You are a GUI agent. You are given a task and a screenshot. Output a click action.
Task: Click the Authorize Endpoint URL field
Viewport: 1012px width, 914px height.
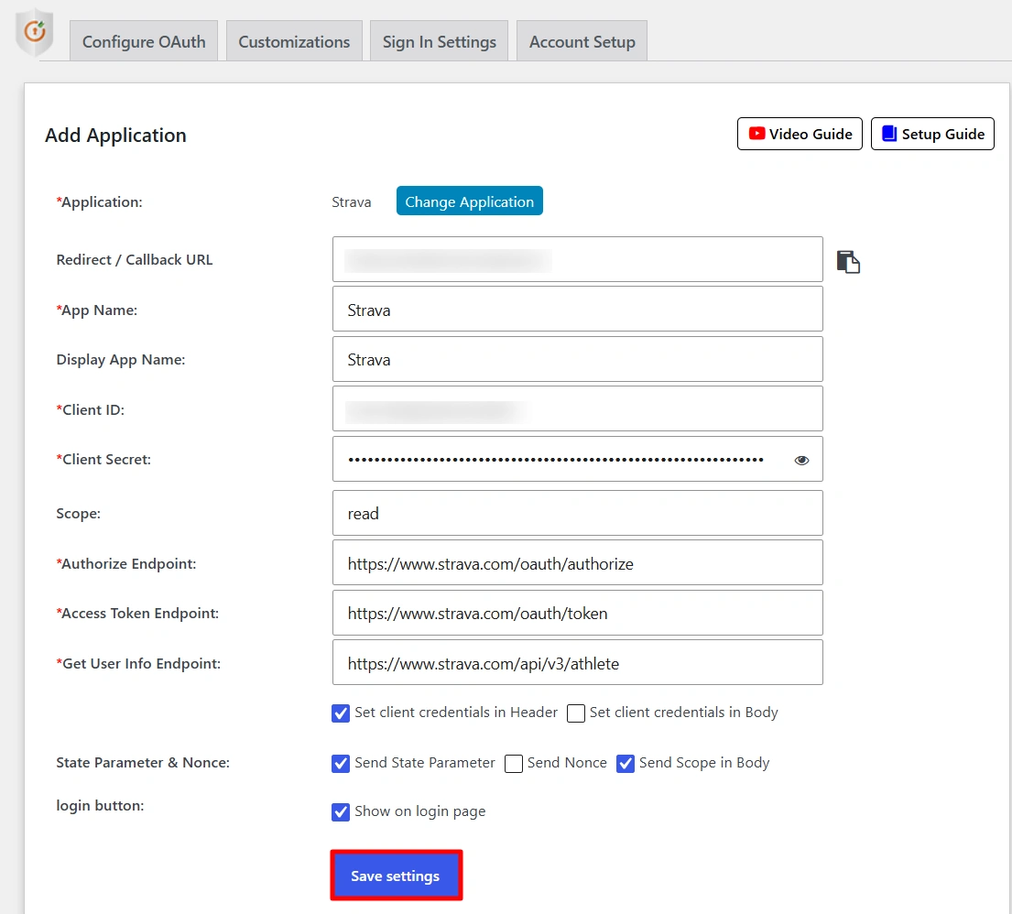tap(578, 563)
